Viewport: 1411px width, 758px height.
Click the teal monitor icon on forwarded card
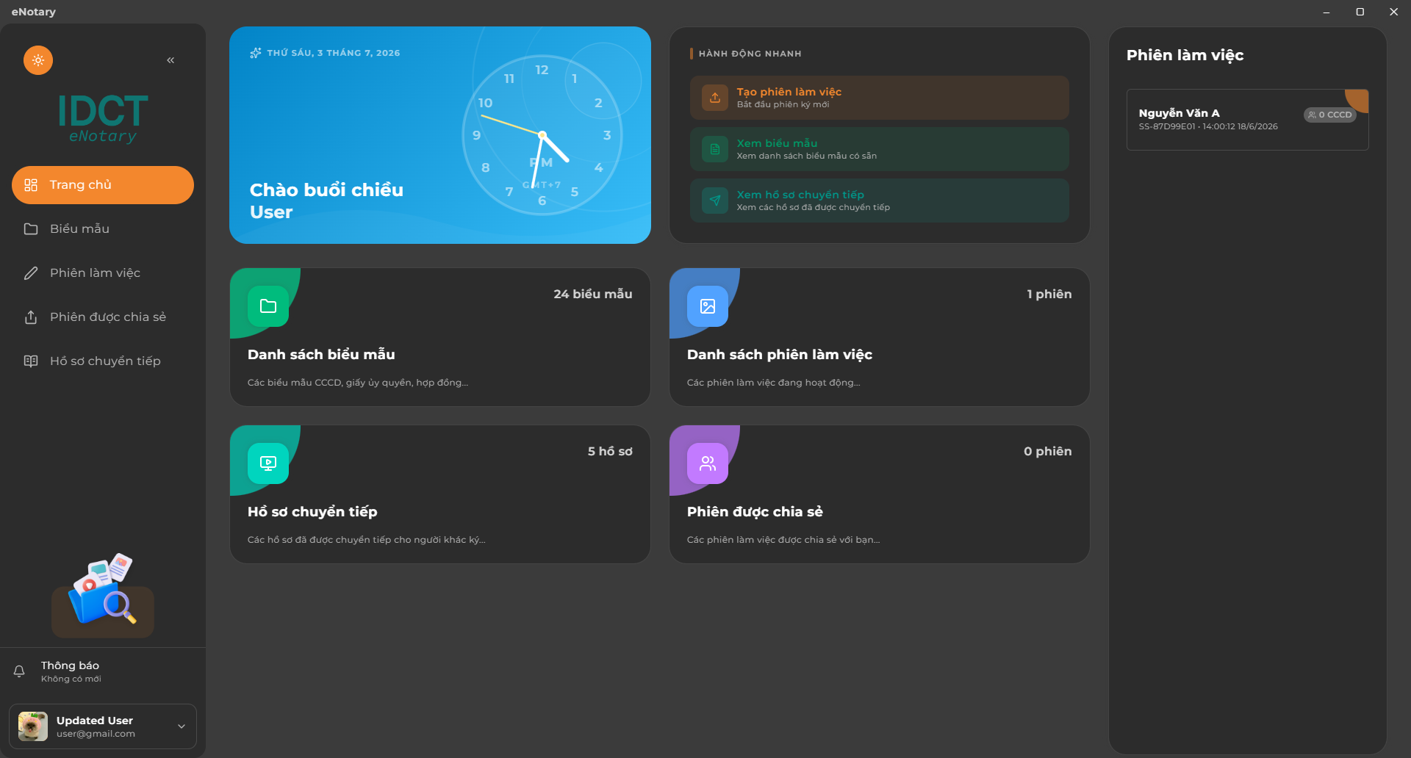pyautogui.click(x=268, y=463)
